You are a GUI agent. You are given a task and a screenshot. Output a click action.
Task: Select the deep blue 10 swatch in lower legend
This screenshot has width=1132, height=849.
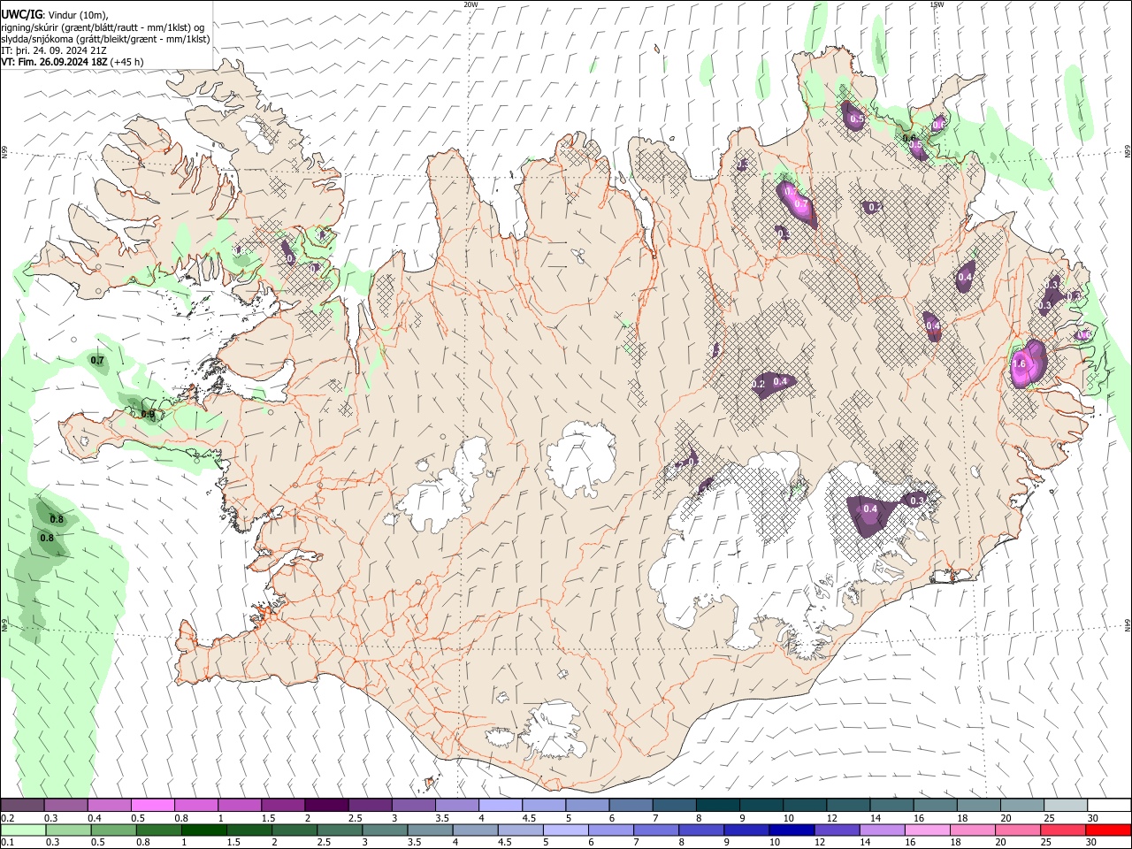point(791,830)
